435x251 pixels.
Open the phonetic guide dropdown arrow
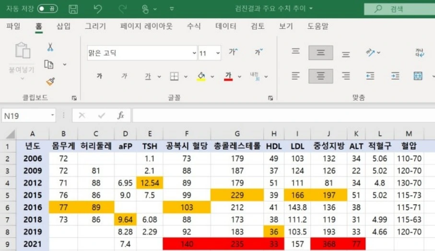coord(266,77)
